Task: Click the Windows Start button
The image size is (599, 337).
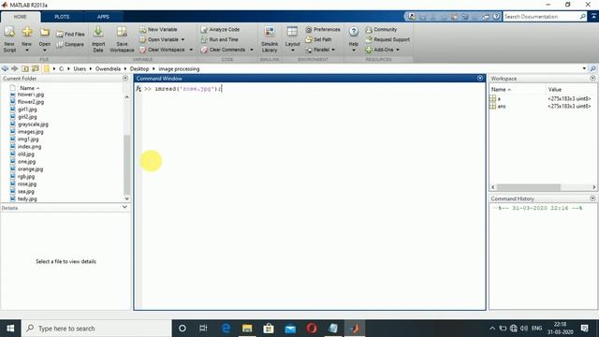Action: [10, 329]
